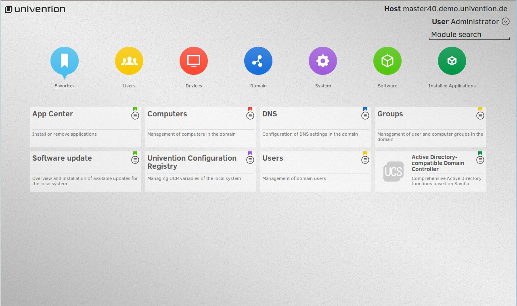The image size is (517, 306).
Task: Open the DNS module
Action: [x=316, y=127]
